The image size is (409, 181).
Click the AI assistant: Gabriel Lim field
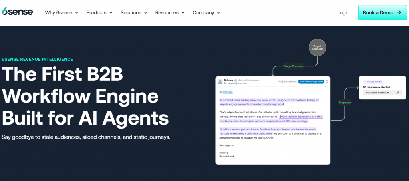tap(382, 93)
